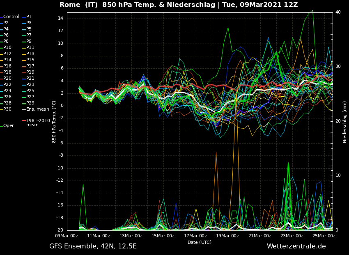The image size is (349, 255).
Task: Pick ensemble member 'P16' label
Action: 7,66
